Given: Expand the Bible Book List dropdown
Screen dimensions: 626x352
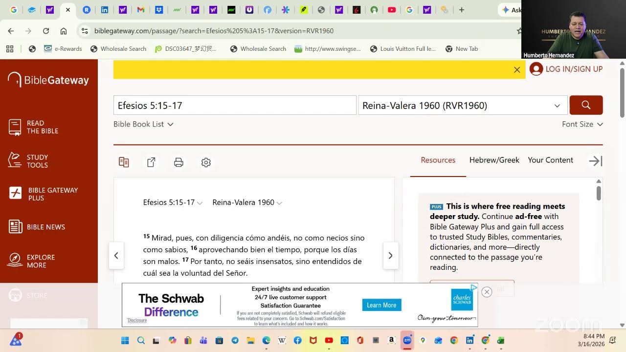Looking at the screenshot, I should (x=143, y=124).
